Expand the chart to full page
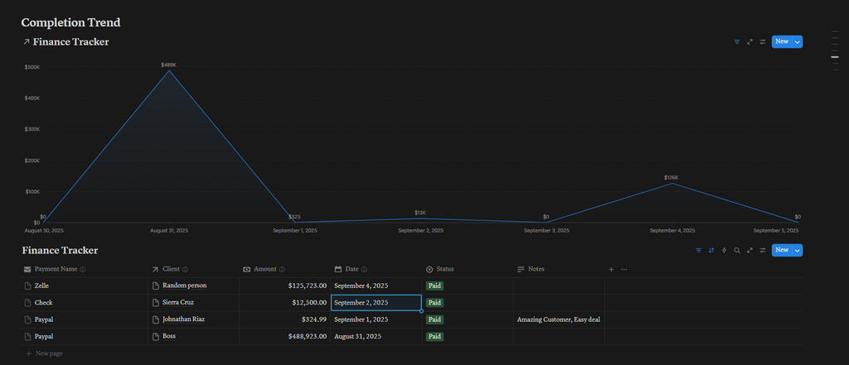849x365 pixels. point(750,41)
